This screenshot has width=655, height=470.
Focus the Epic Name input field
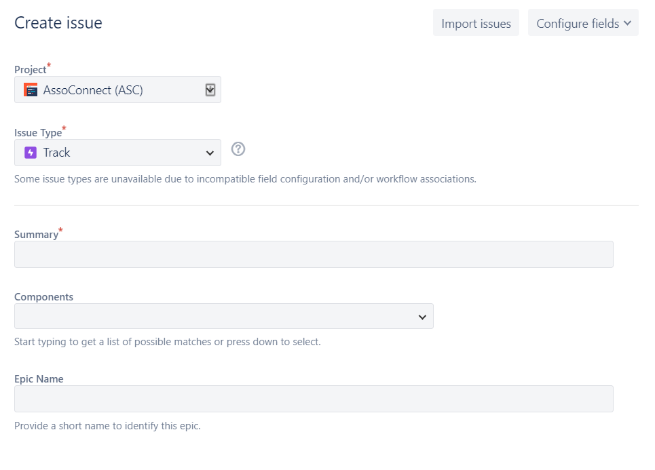[x=314, y=399]
